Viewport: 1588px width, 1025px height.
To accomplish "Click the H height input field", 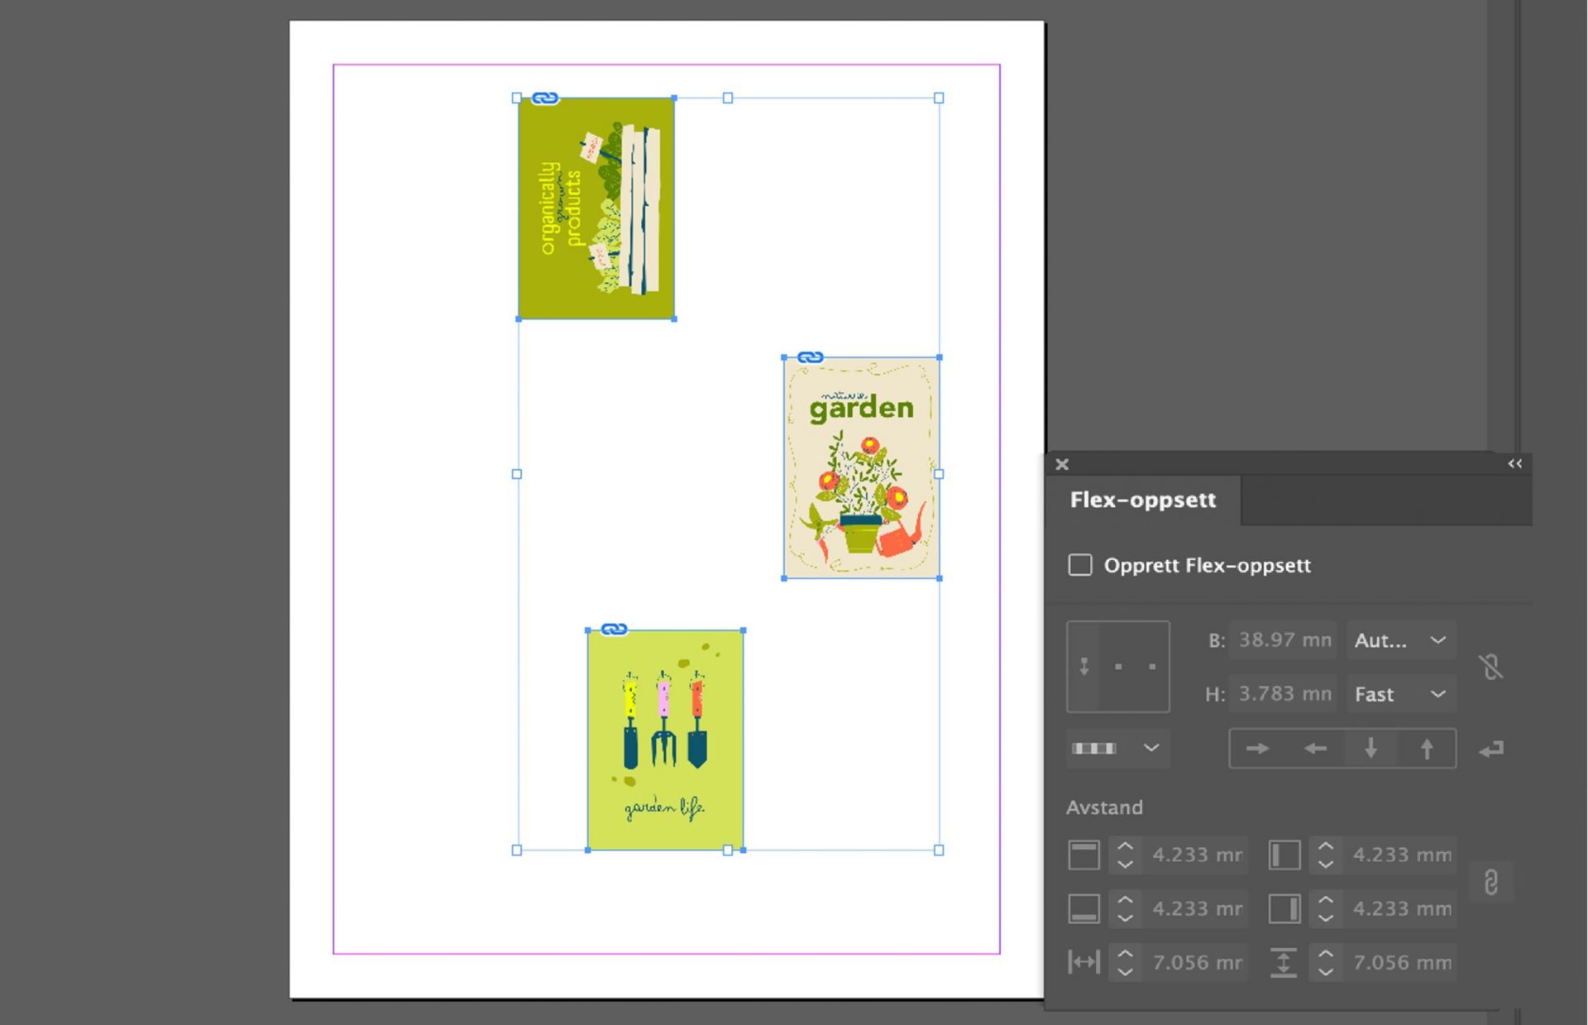I will click(1282, 693).
